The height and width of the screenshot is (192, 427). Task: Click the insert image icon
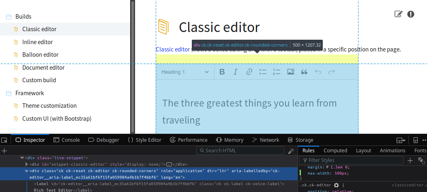point(291,72)
